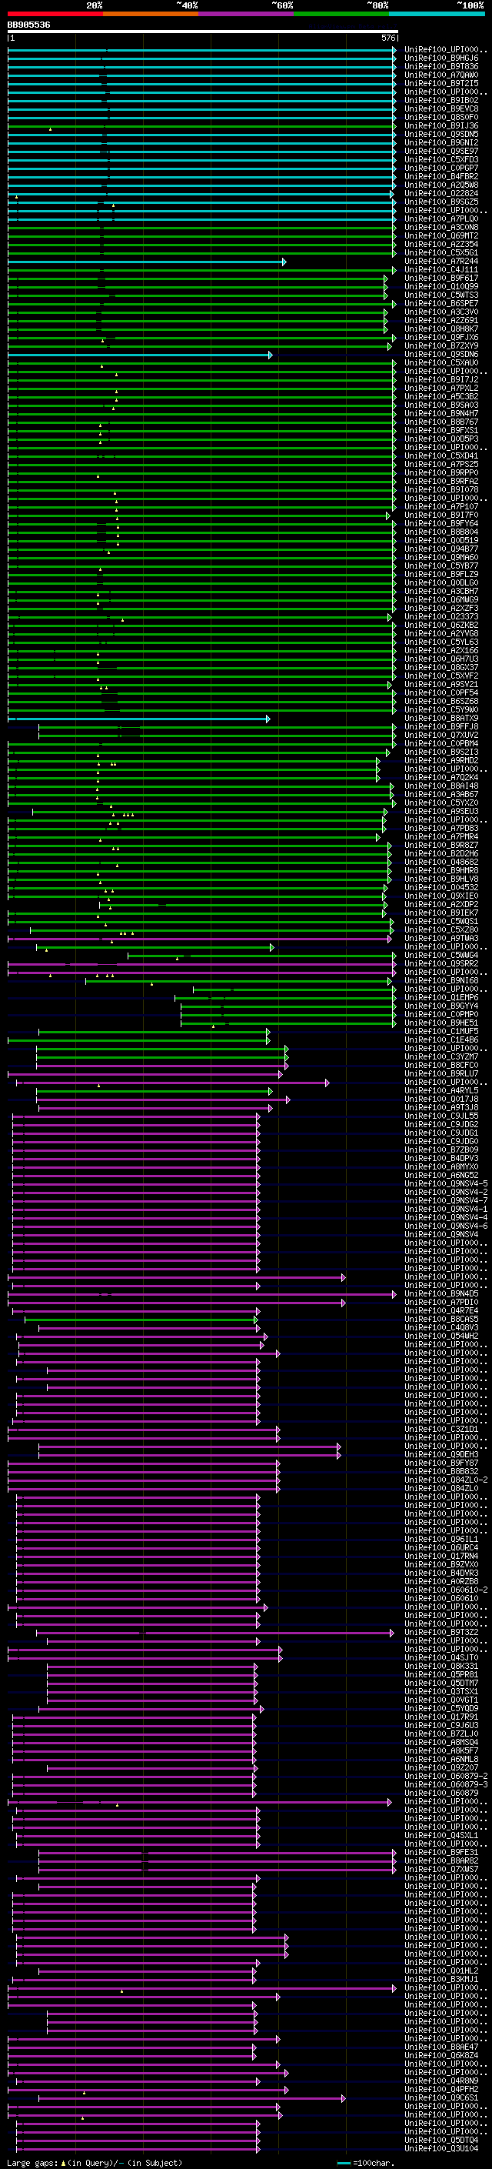This screenshot has width=492, height=2169.
Task: Click the label UniRef100_A9TWA3
Action: 441,938
